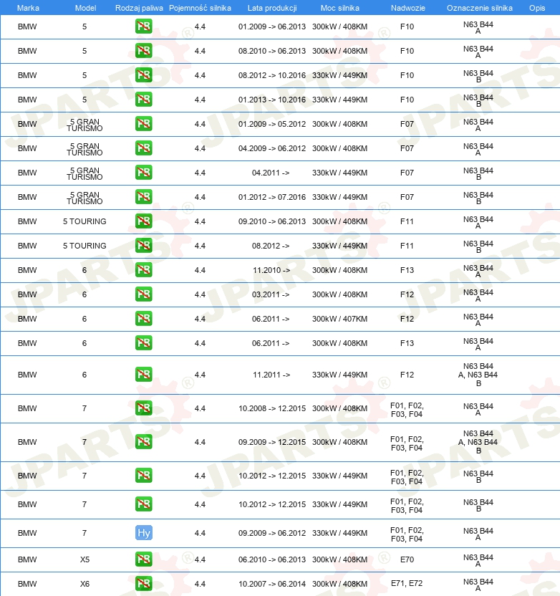Select the '06.2010 -> 06.2013' date cell
The width and height of the screenshot is (560, 596).
pyautogui.click(x=272, y=559)
